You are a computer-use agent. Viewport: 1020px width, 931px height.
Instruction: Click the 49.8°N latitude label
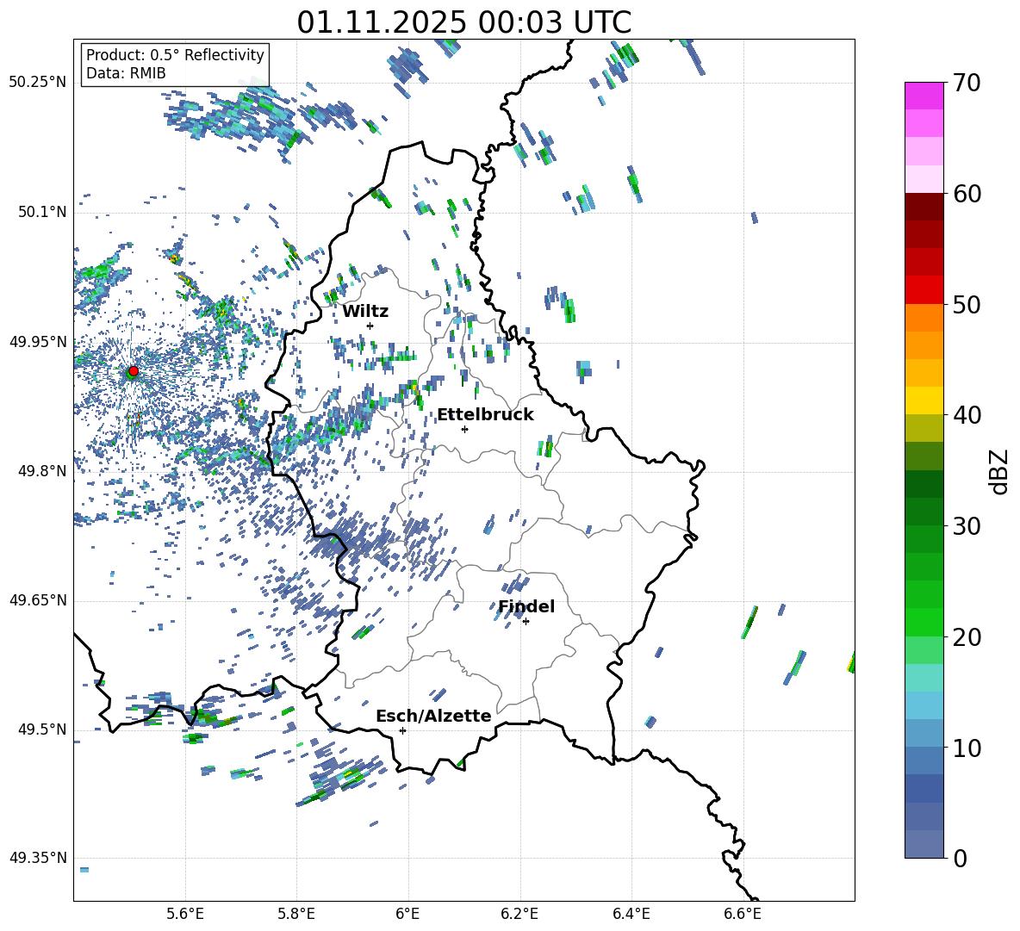[41, 471]
